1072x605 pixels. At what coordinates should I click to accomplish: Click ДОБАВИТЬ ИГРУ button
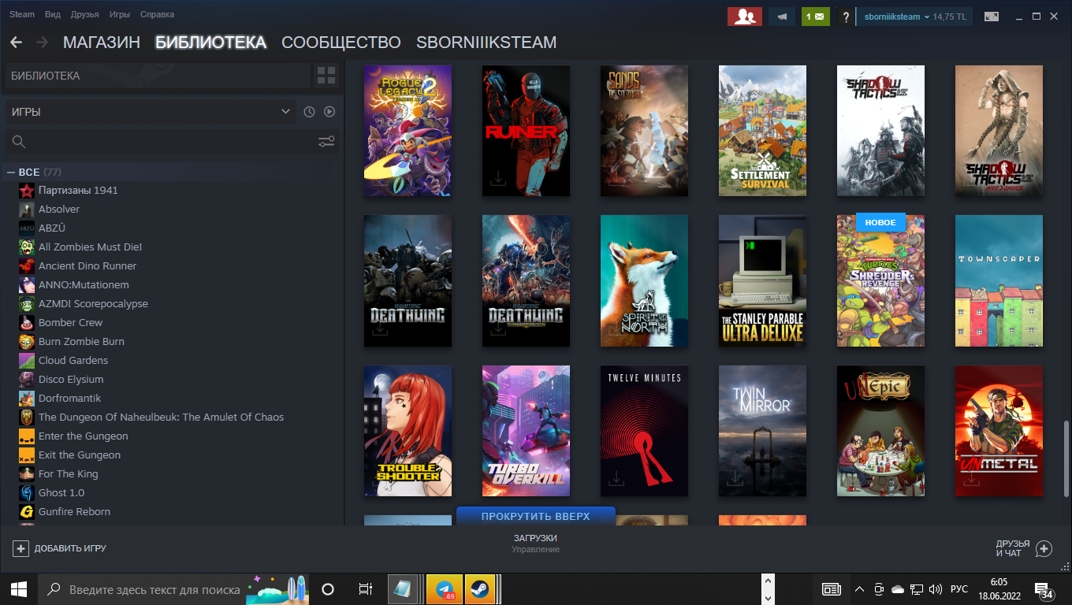[60, 548]
